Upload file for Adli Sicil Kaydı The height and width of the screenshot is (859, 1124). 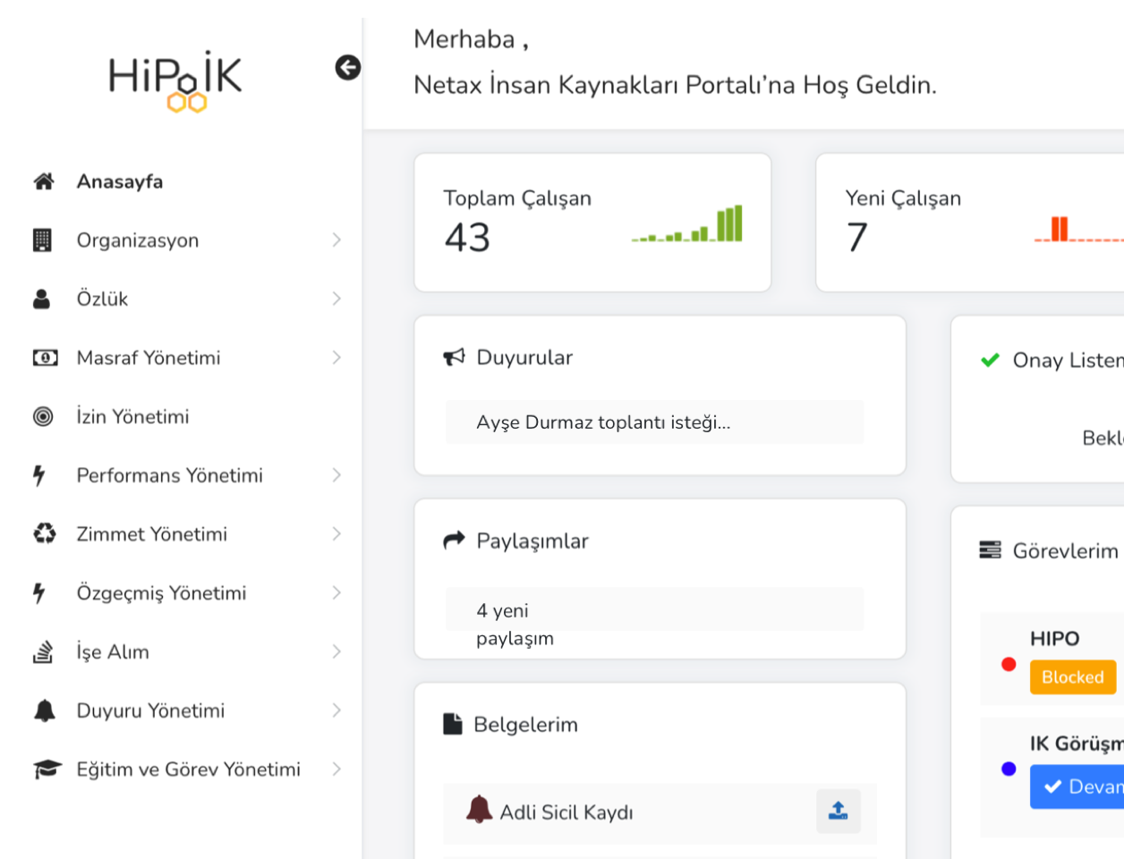click(x=839, y=811)
